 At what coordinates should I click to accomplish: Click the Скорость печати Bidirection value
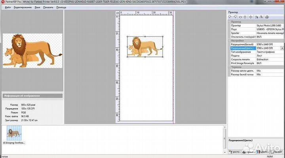pos(269,59)
